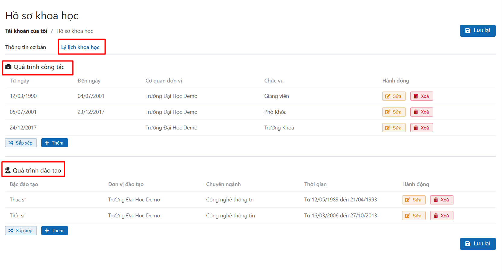Viewport: 502px width, 274px height.
Task: Switch to Thông tin cơ bản tab
Action: (26, 47)
